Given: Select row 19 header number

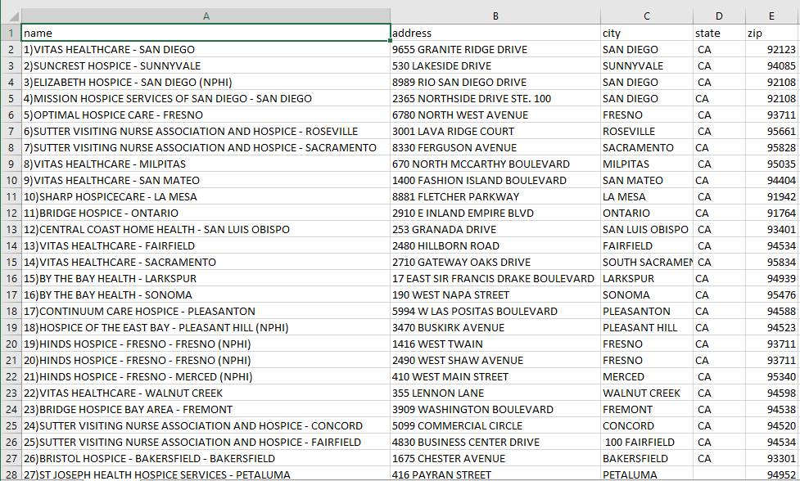Looking at the screenshot, I should pyautogui.click(x=11, y=328).
